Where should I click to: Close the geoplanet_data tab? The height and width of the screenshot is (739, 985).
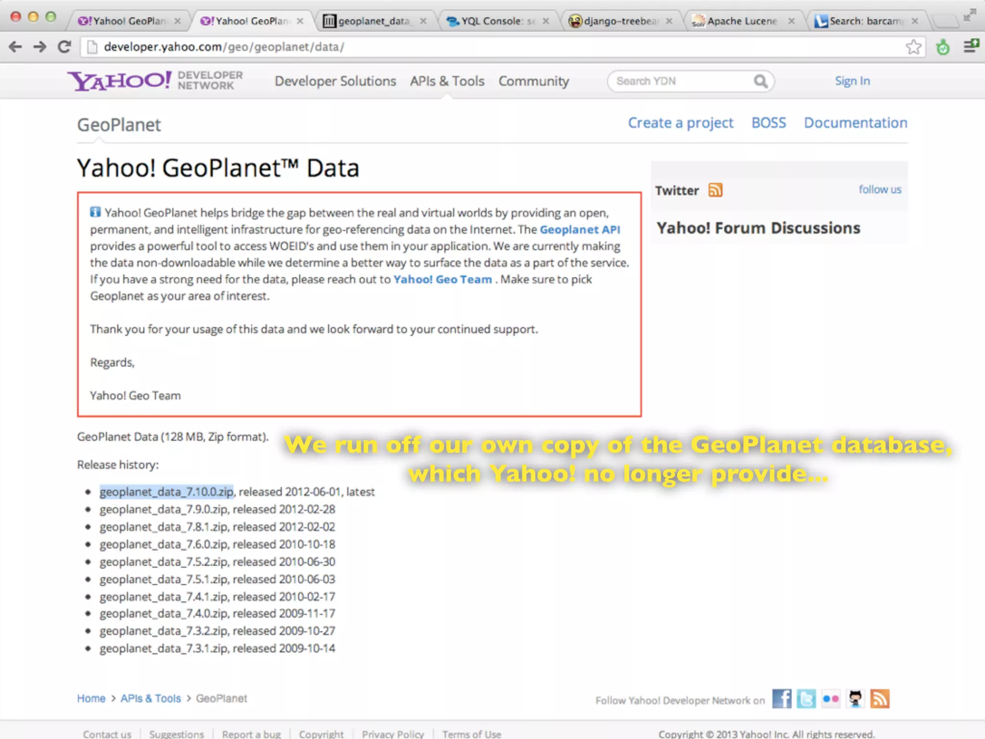click(423, 21)
